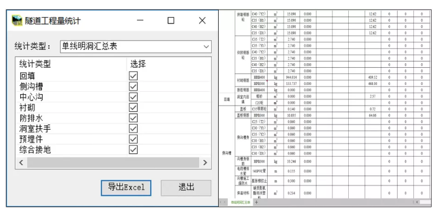This screenshot has height=213, width=438.
Task: Click the 统计类型 column header
Action: pyautogui.click(x=35, y=64)
